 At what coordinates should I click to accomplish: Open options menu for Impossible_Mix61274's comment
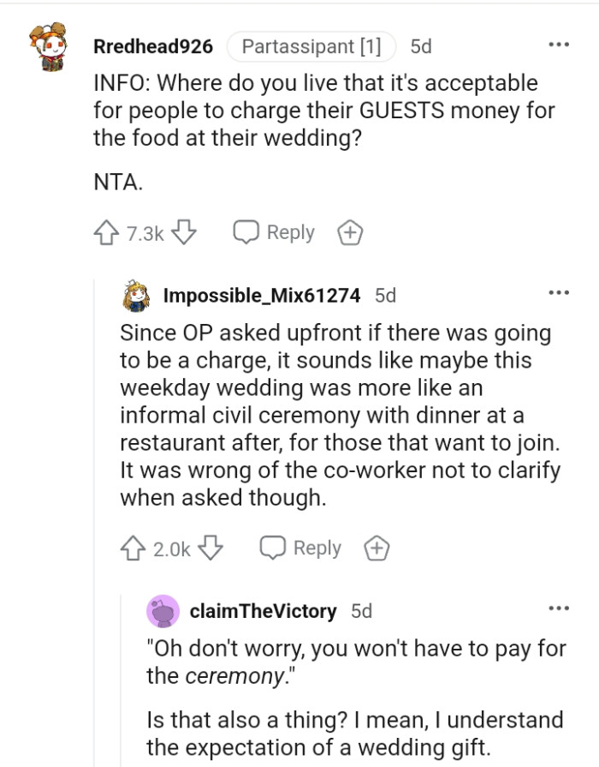pyautogui.click(x=559, y=294)
